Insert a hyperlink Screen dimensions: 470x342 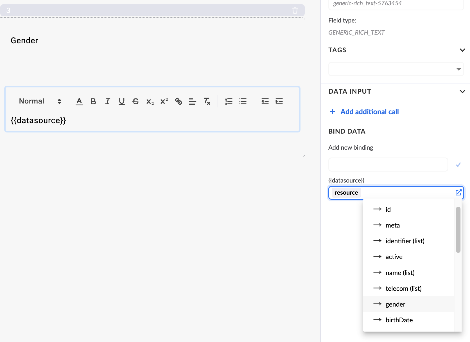coord(178,101)
